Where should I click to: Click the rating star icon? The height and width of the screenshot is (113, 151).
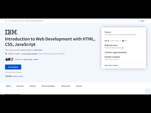point(109,41)
